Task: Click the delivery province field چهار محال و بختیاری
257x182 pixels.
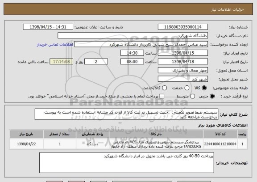Action: point(183,70)
